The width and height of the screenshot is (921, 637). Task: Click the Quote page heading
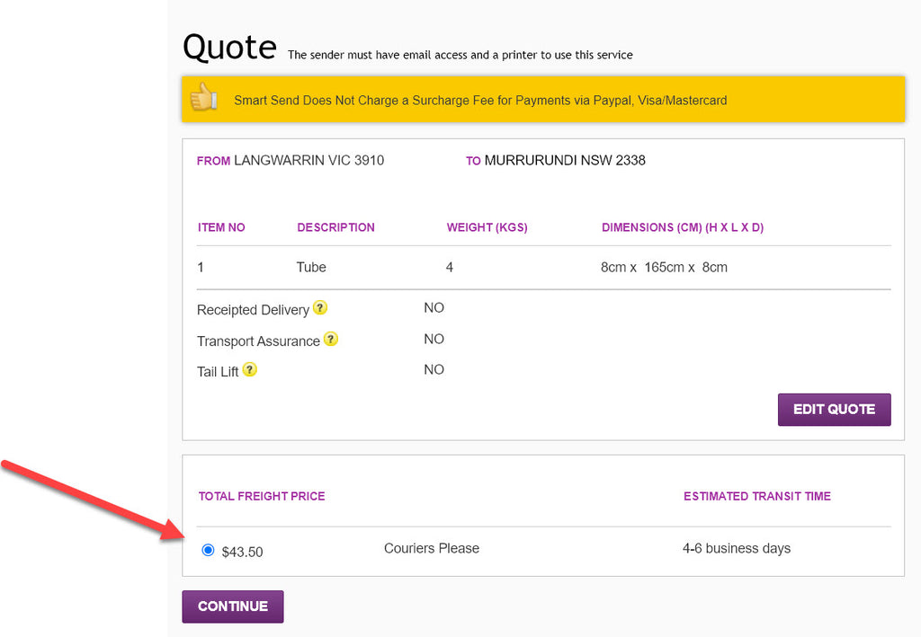pyautogui.click(x=229, y=47)
